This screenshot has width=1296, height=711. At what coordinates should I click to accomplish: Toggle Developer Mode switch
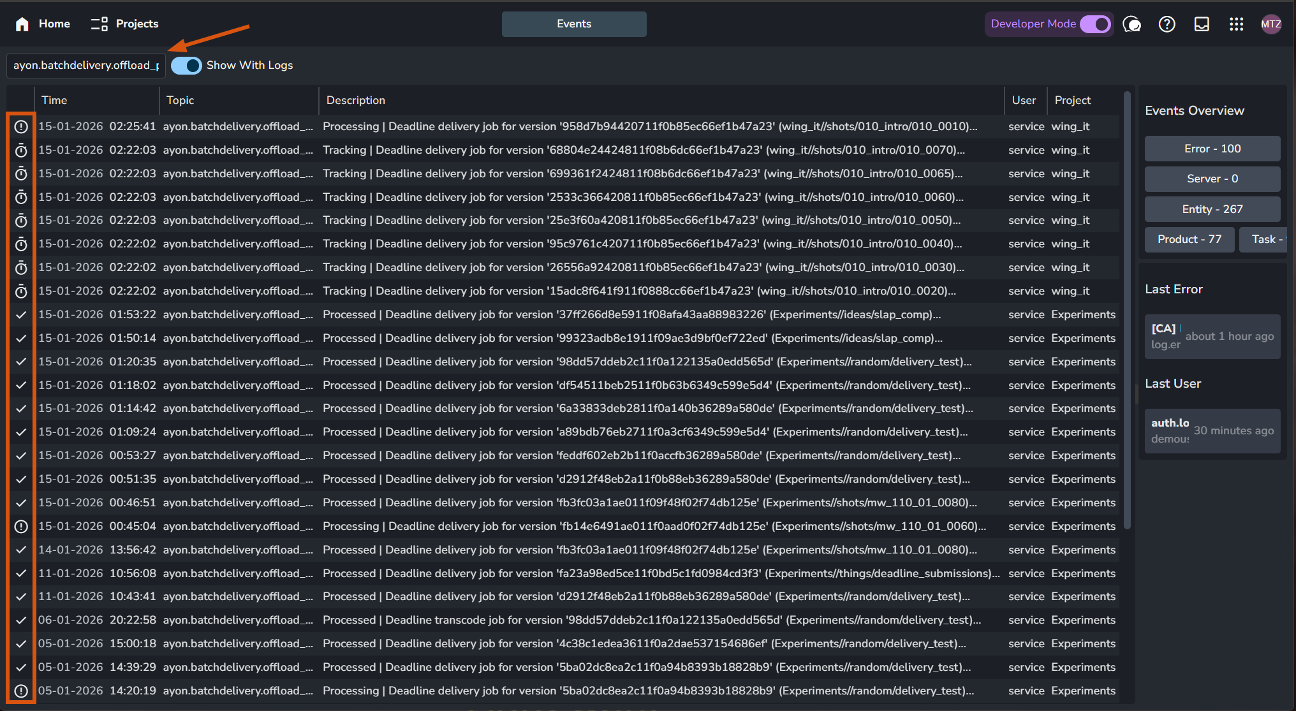click(1095, 24)
